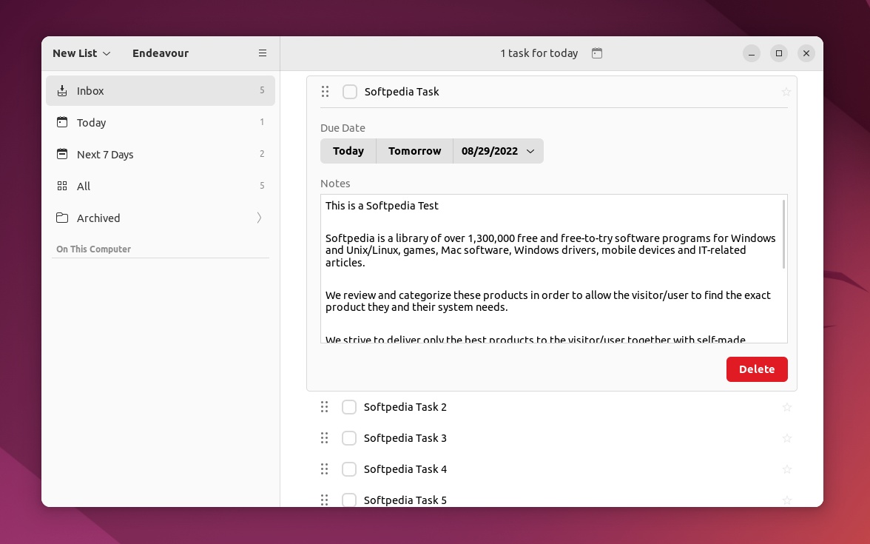Viewport: 870px width, 544px height.
Task: Star the Softpedia Task as favorite
Action: 786,91
